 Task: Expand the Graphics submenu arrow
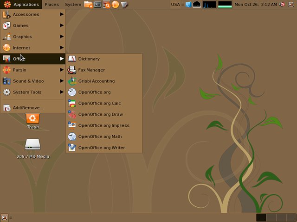(x=62, y=36)
